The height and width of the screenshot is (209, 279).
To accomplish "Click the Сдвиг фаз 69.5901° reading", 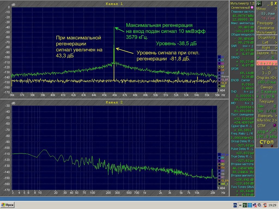I will (x=244, y=130).
